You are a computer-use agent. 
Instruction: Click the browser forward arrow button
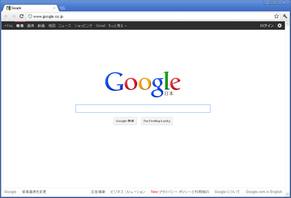pos(14,16)
